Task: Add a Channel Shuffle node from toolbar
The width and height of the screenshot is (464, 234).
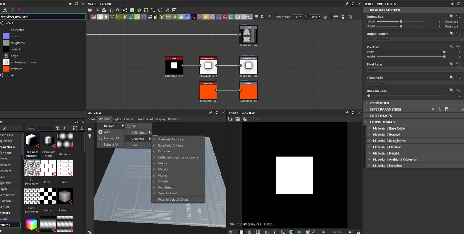Action: pos(112,17)
